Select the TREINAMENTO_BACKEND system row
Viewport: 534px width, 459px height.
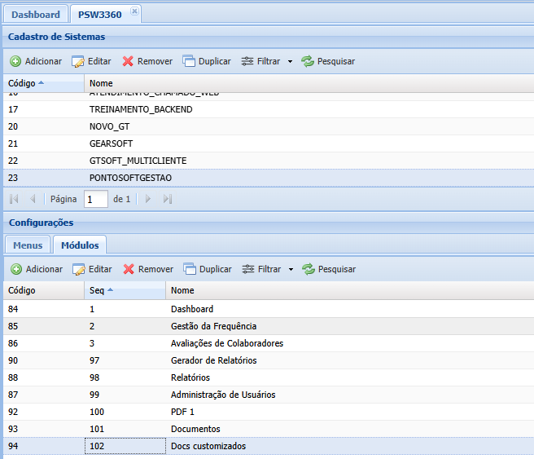(269, 109)
